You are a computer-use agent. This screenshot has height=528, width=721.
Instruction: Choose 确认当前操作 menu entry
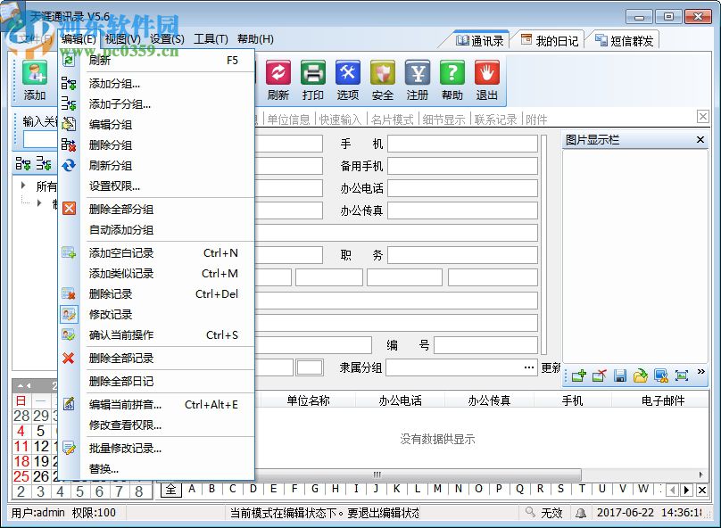tap(156, 335)
